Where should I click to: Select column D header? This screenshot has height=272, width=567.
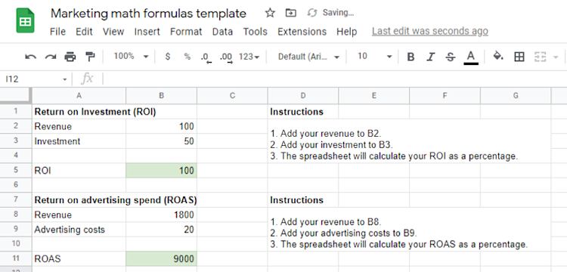click(303, 96)
